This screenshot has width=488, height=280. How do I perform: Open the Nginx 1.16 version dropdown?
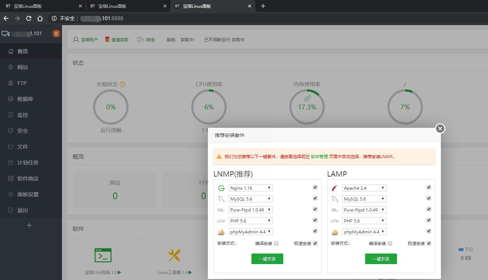point(251,188)
